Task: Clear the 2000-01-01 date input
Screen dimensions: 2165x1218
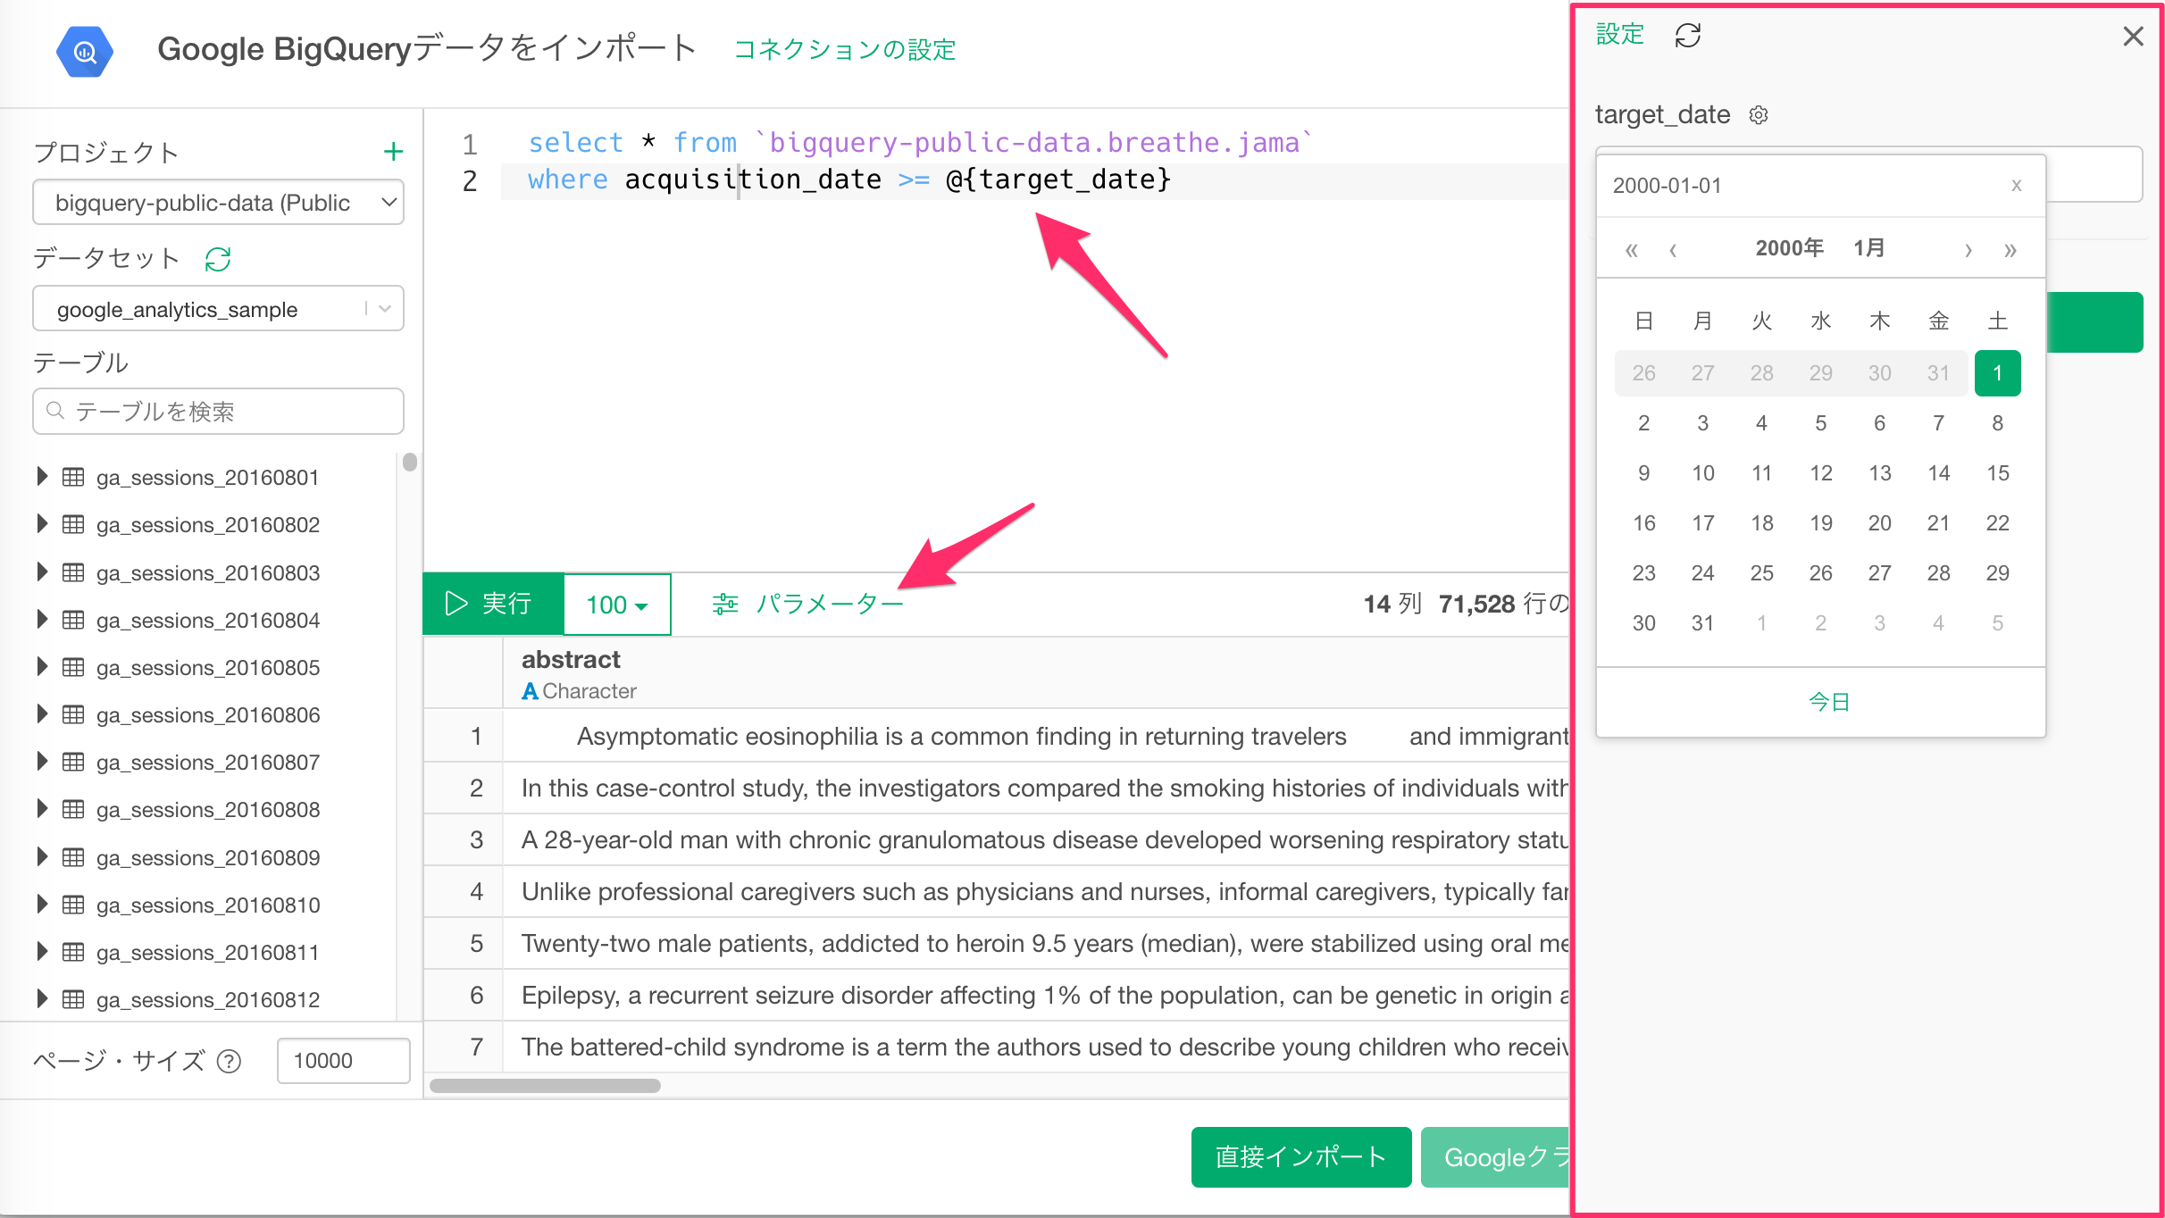Action: click(x=2016, y=185)
